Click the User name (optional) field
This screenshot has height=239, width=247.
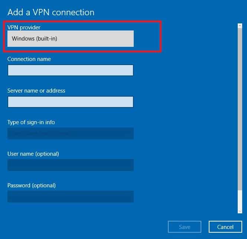tap(71, 165)
